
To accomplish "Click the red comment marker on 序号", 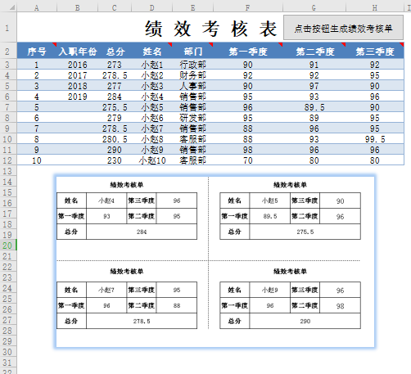I will [x=55, y=44].
